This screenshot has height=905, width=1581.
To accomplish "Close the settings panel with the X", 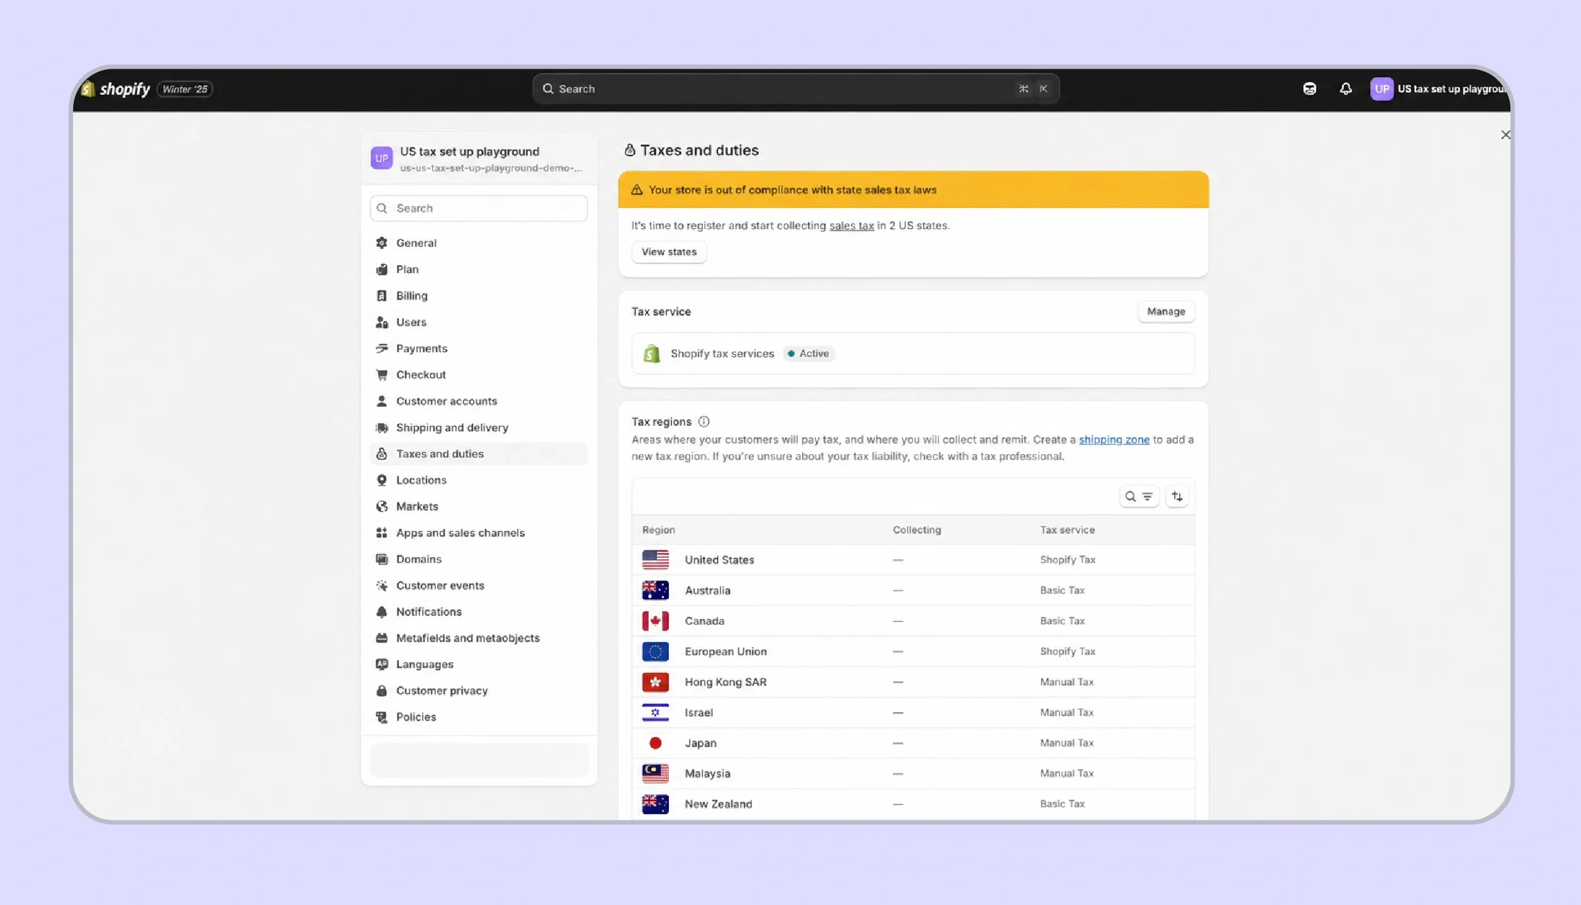I will [1505, 135].
